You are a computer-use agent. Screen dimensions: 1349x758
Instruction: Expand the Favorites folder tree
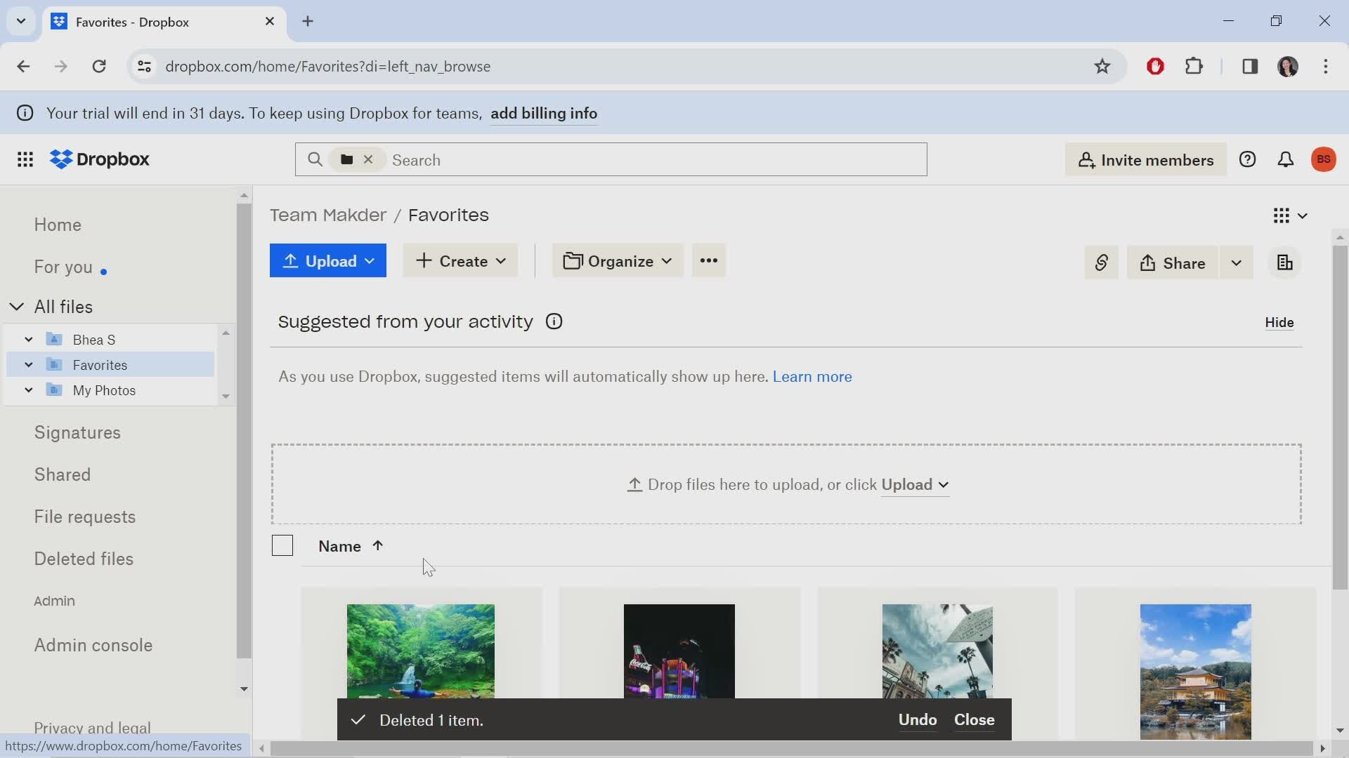point(29,365)
